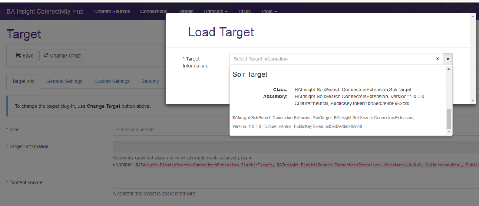Open the Custom Settings tab

(112, 81)
